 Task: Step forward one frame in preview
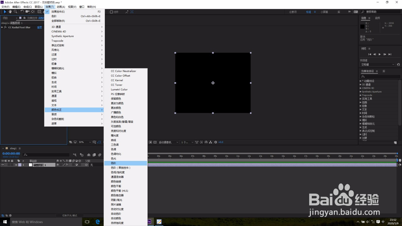click(385, 54)
